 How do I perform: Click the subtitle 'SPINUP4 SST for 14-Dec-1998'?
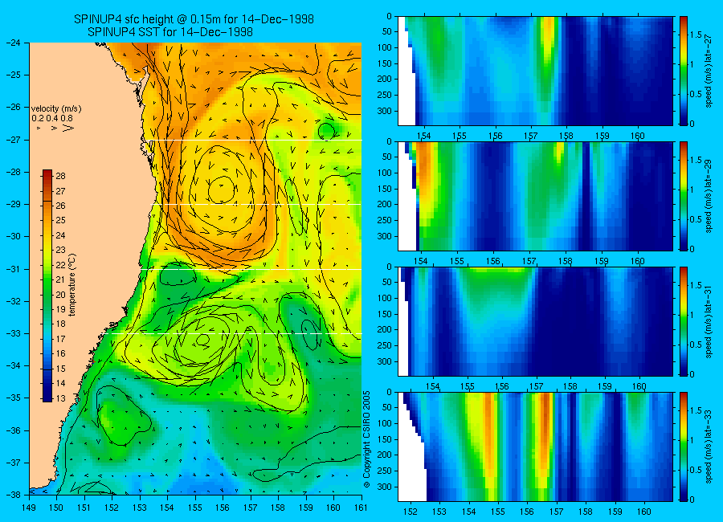click(x=170, y=32)
